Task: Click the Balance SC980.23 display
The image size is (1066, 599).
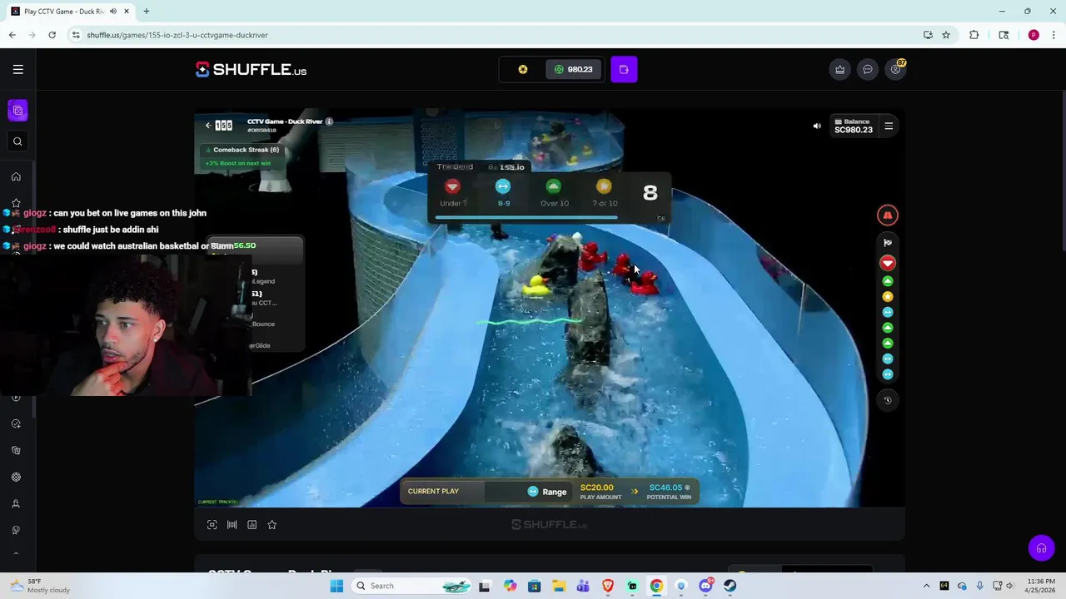Action: click(853, 126)
